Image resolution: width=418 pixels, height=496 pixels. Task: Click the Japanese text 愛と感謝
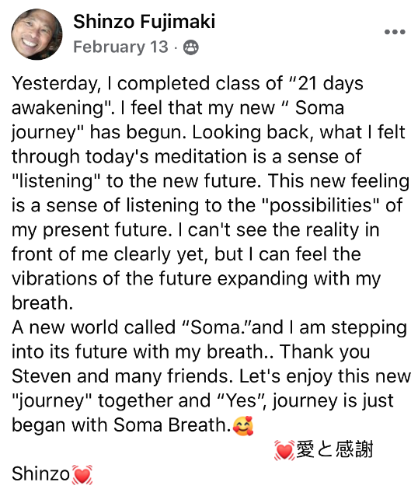point(335,449)
